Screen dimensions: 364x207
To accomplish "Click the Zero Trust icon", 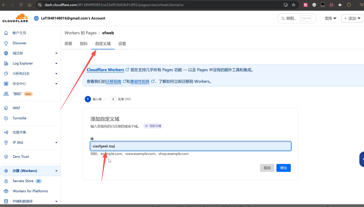I will [x=6, y=157].
